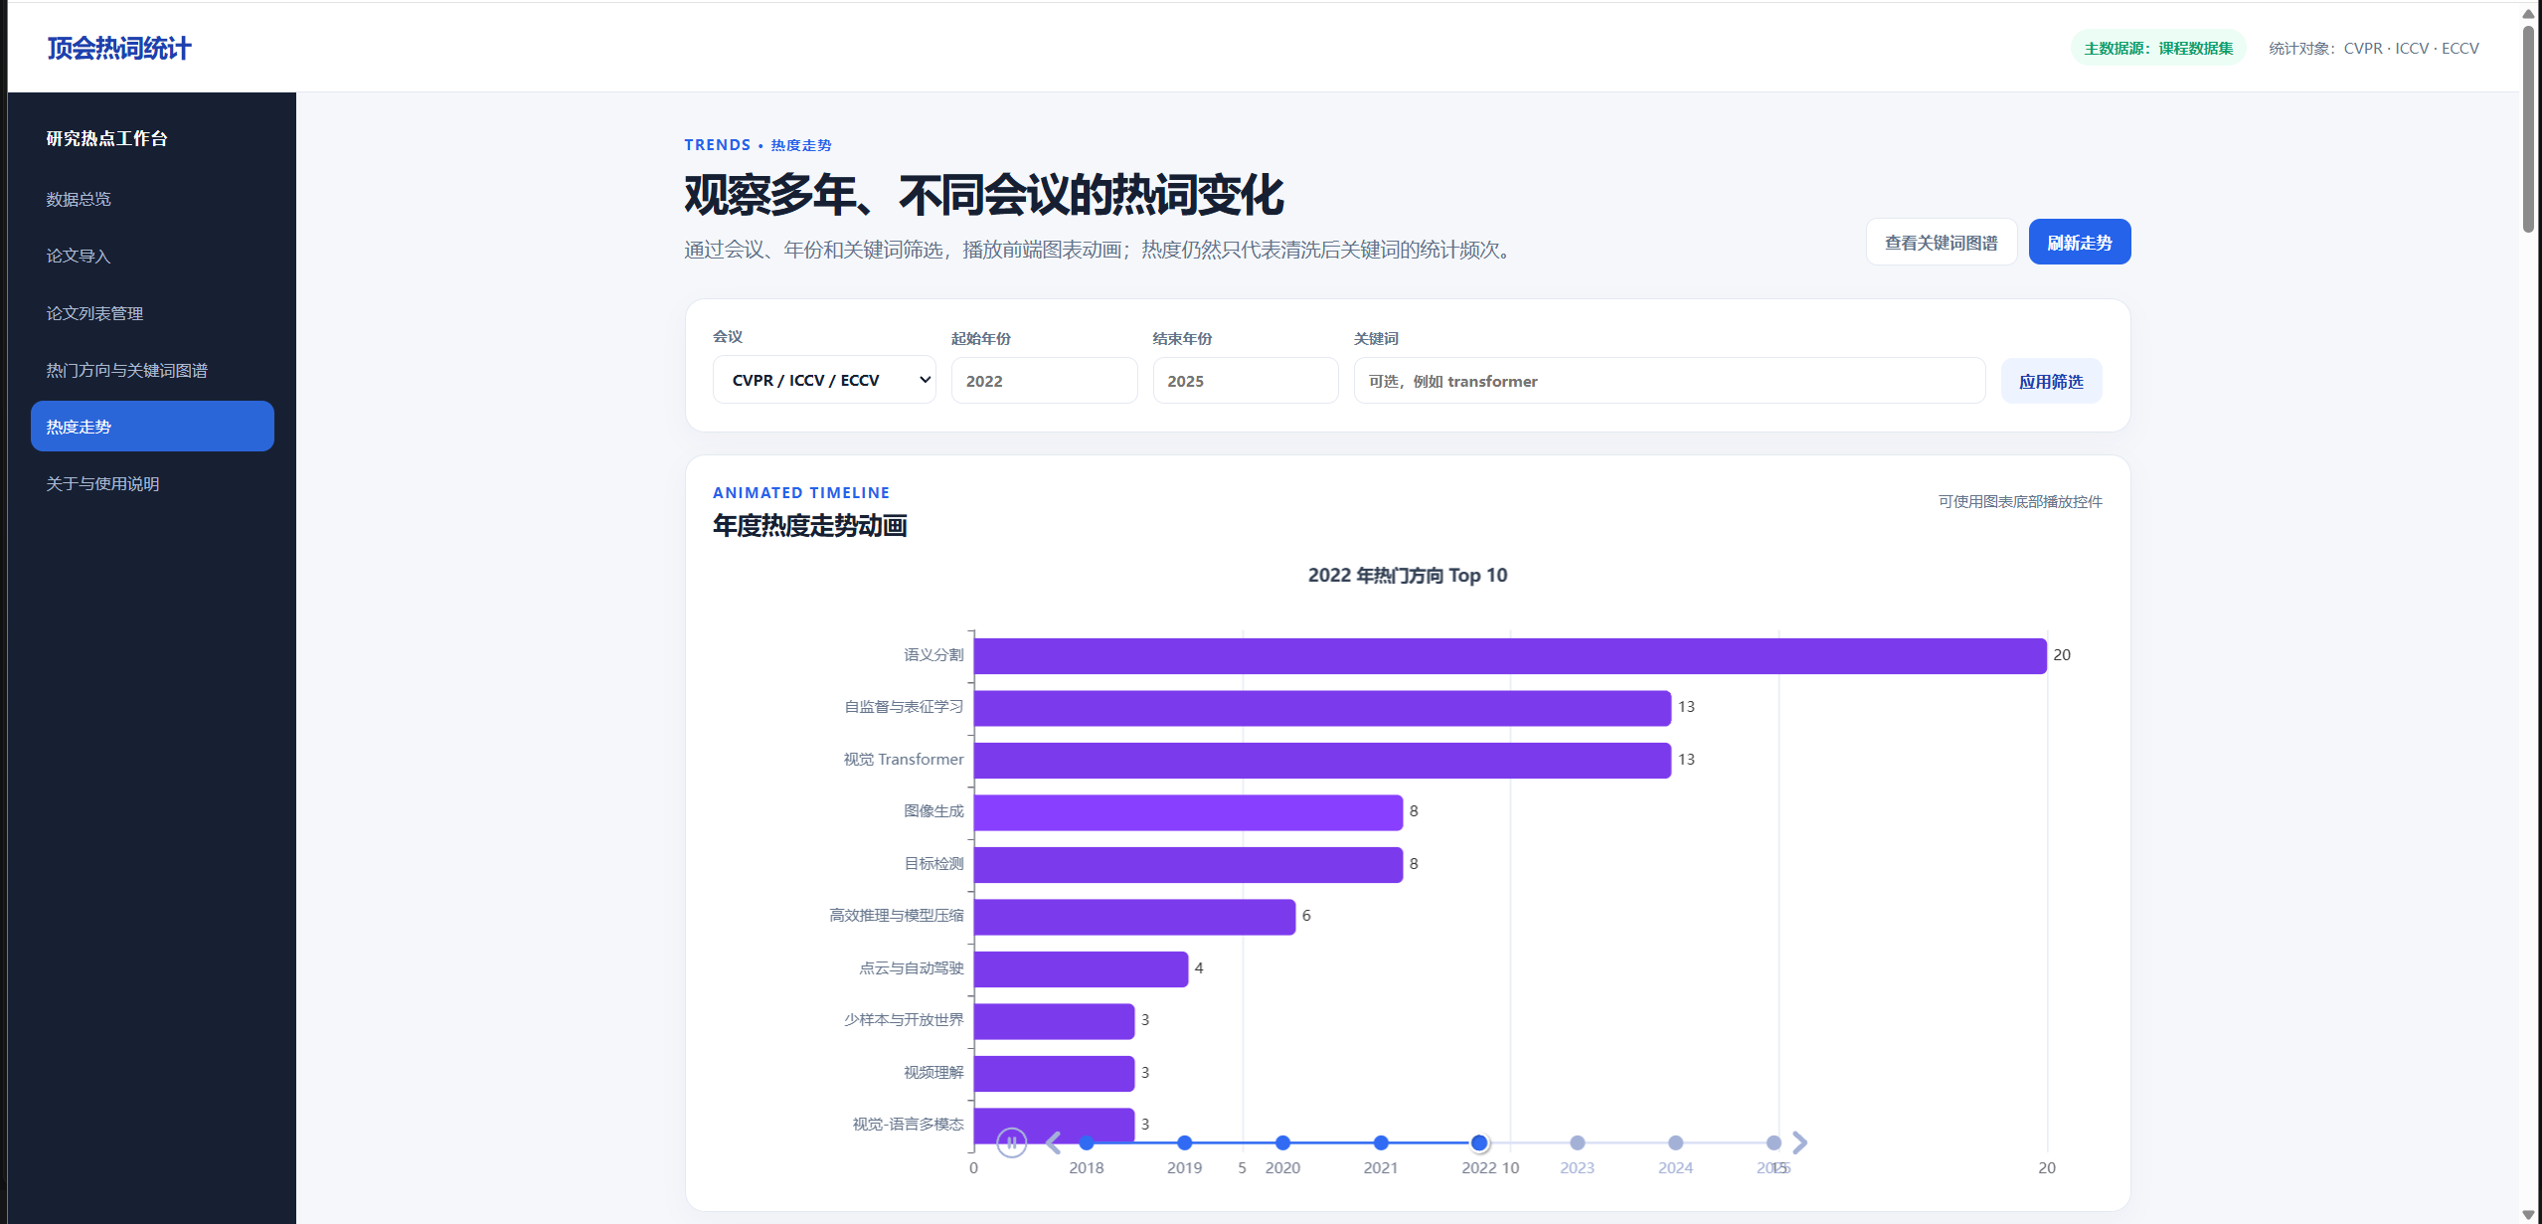Click the 视觉 Transformer bar
The width and height of the screenshot is (2542, 1224).
(x=1322, y=760)
